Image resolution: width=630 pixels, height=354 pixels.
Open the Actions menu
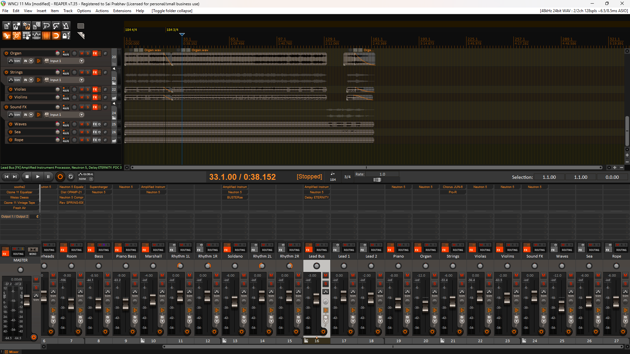click(102, 11)
